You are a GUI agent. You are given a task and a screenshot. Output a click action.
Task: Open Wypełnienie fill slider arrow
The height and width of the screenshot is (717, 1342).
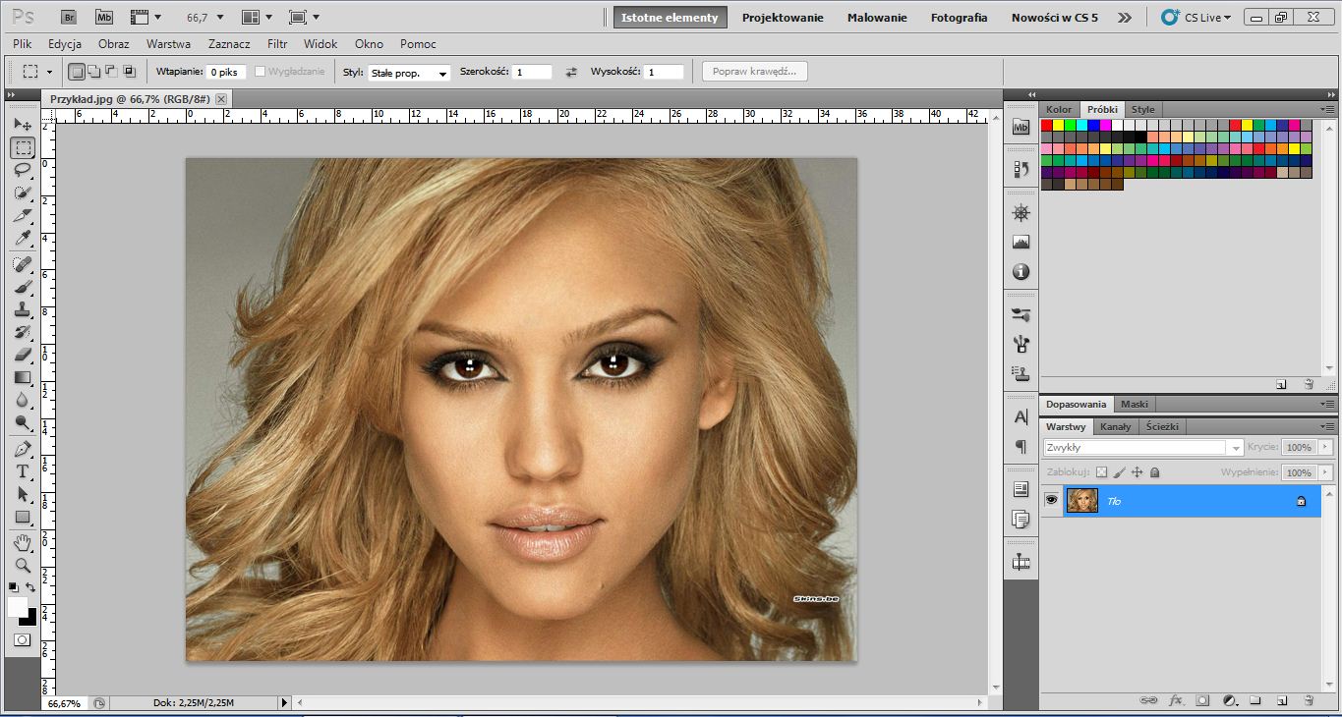[x=1325, y=472]
